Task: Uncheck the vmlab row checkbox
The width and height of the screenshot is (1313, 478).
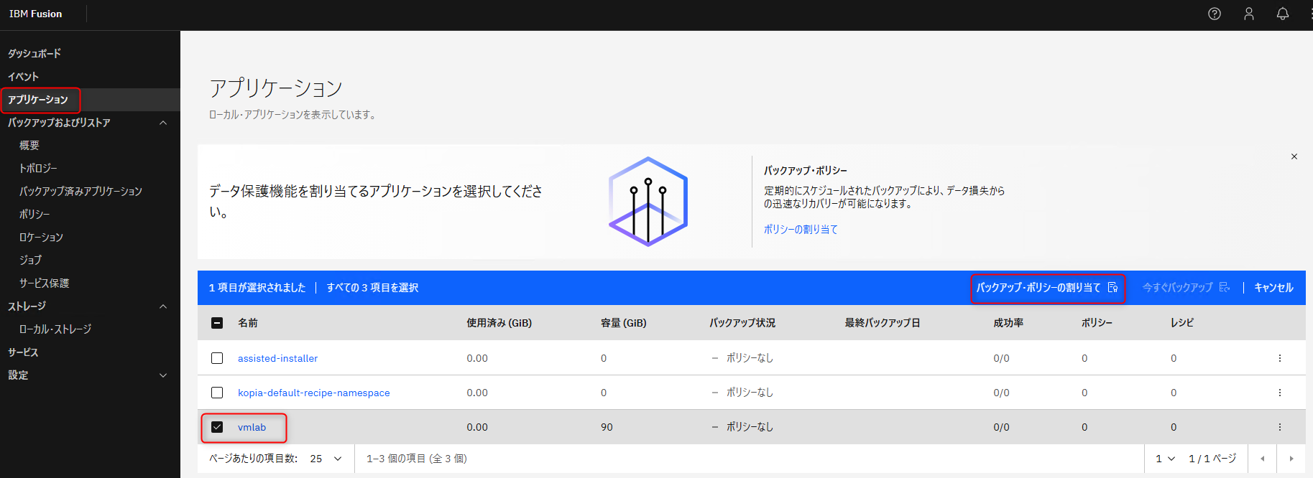Action: 217,427
